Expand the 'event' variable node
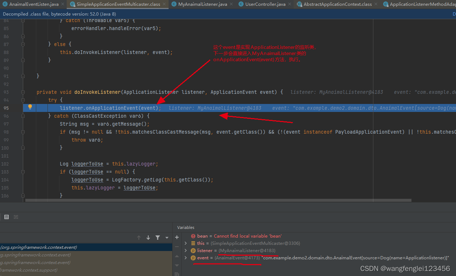456x276 pixels. tap(186, 258)
